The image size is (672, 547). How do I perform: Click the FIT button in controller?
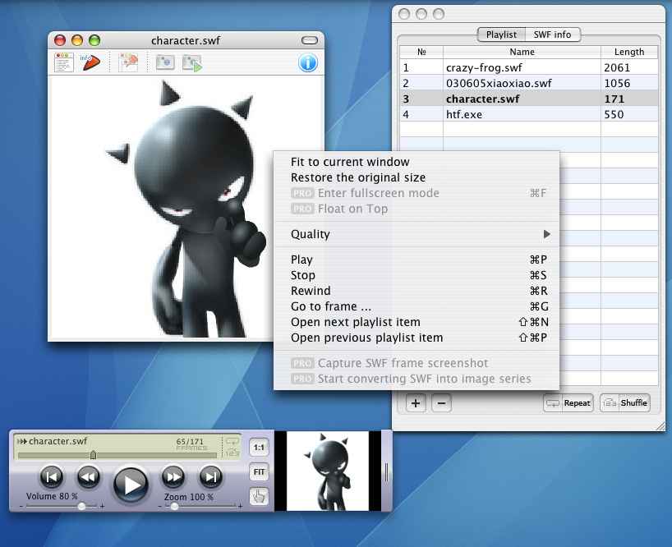point(259,472)
